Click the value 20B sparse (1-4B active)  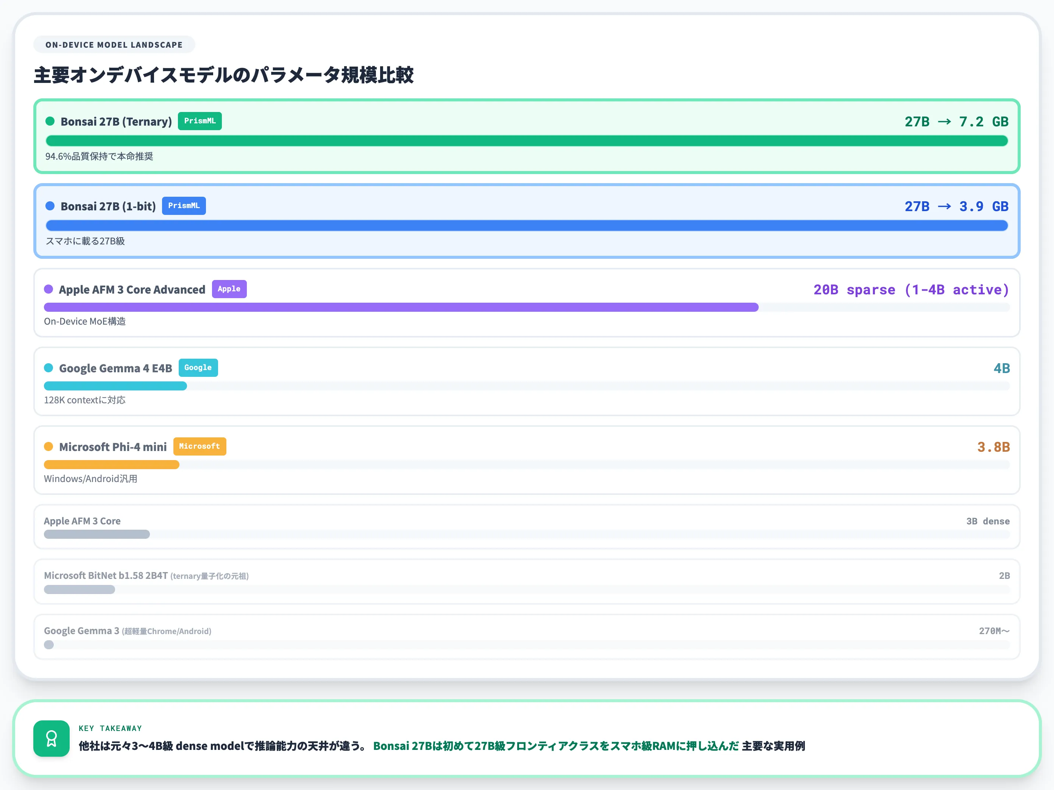[x=912, y=289]
